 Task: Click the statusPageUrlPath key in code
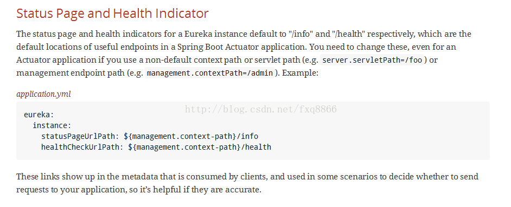pyautogui.click(x=80, y=136)
